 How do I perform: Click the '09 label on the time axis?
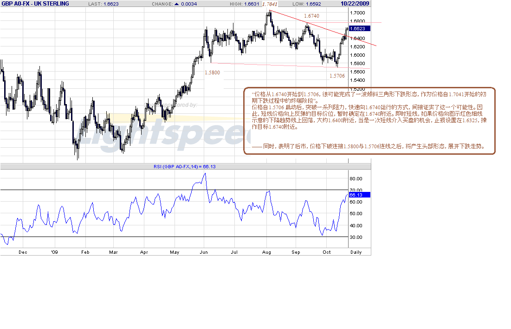point(54,252)
